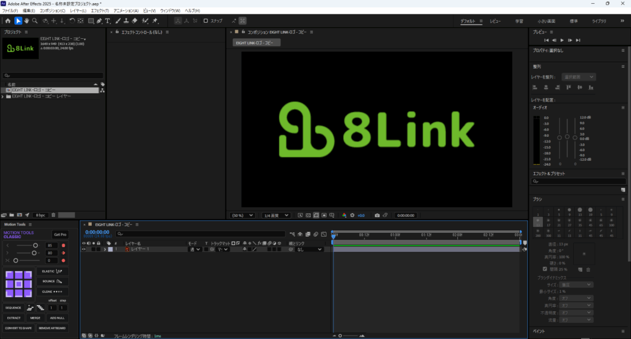The height and width of the screenshot is (339, 631).
Task: Adjust the ease-in slider set to 85
Action: click(35, 245)
